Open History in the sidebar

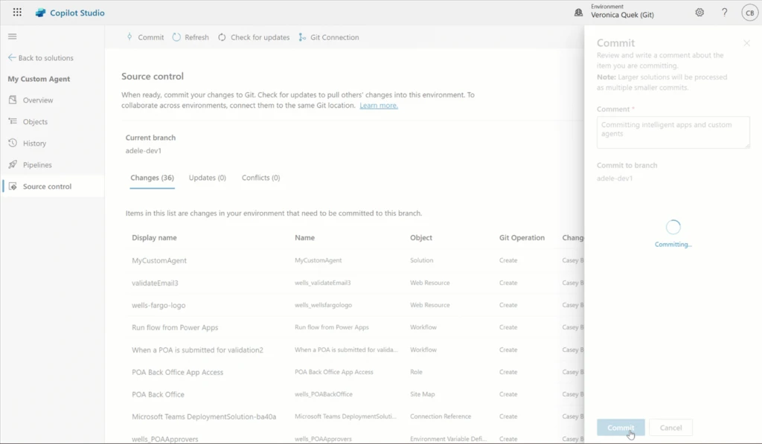pos(34,144)
